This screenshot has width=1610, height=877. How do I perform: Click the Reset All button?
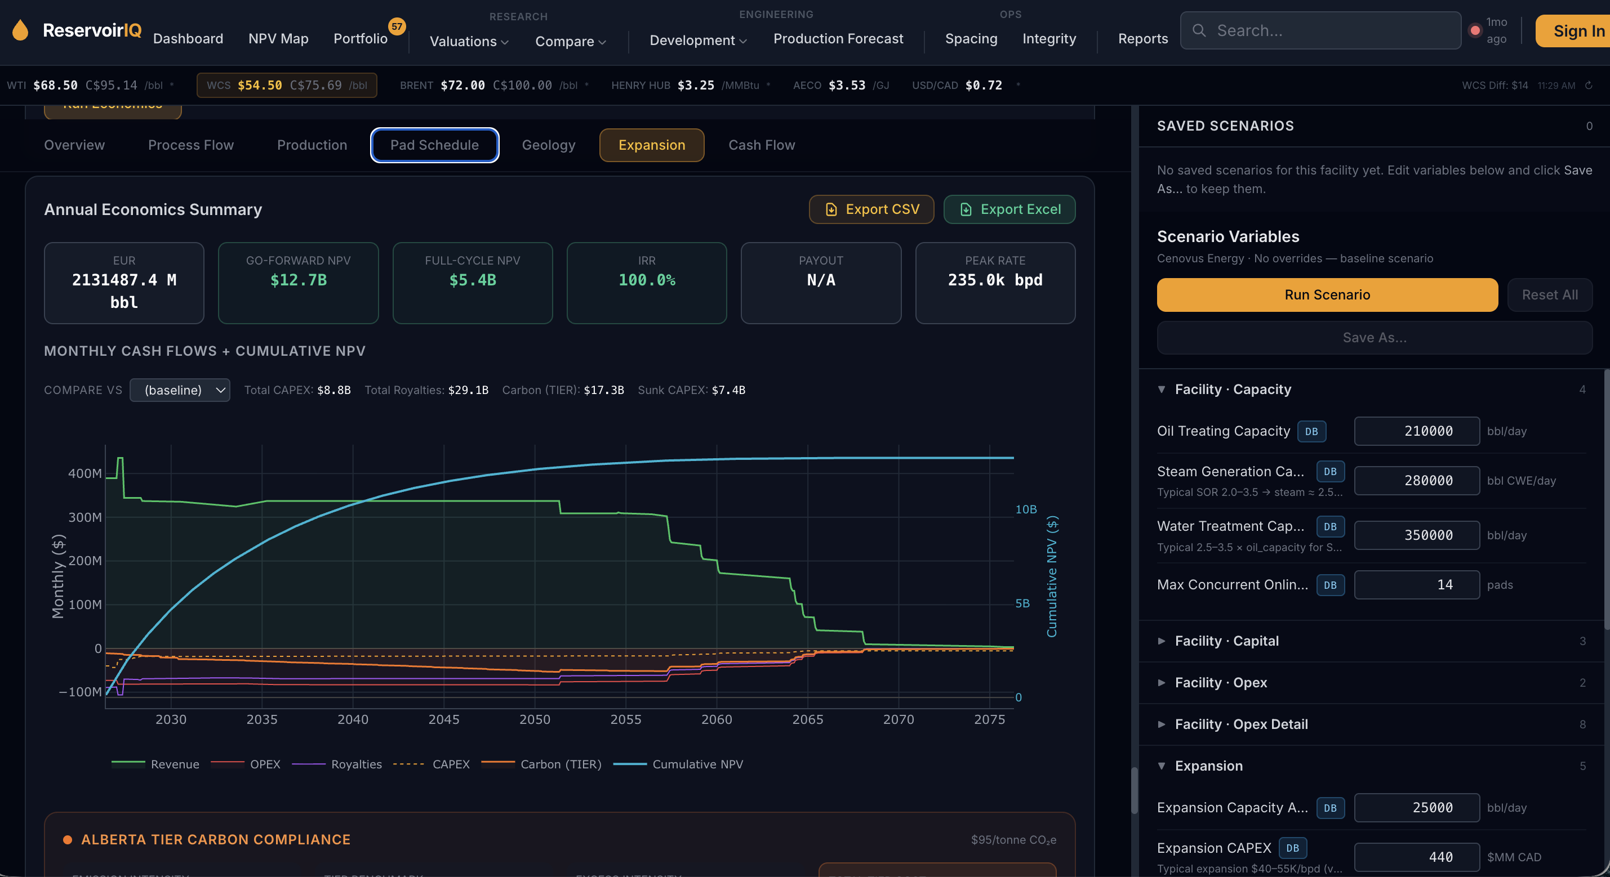[1549, 295]
